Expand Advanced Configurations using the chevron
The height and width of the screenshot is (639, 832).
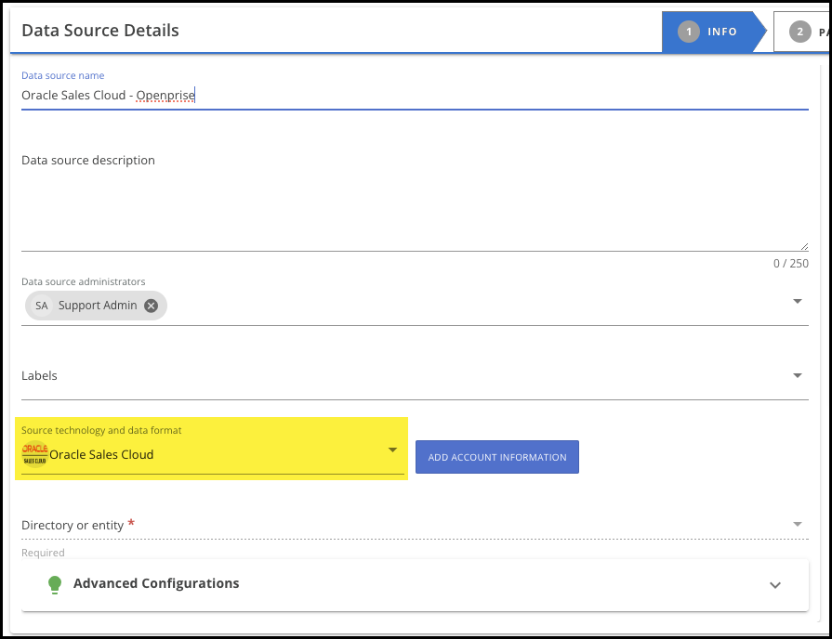point(775,585)
